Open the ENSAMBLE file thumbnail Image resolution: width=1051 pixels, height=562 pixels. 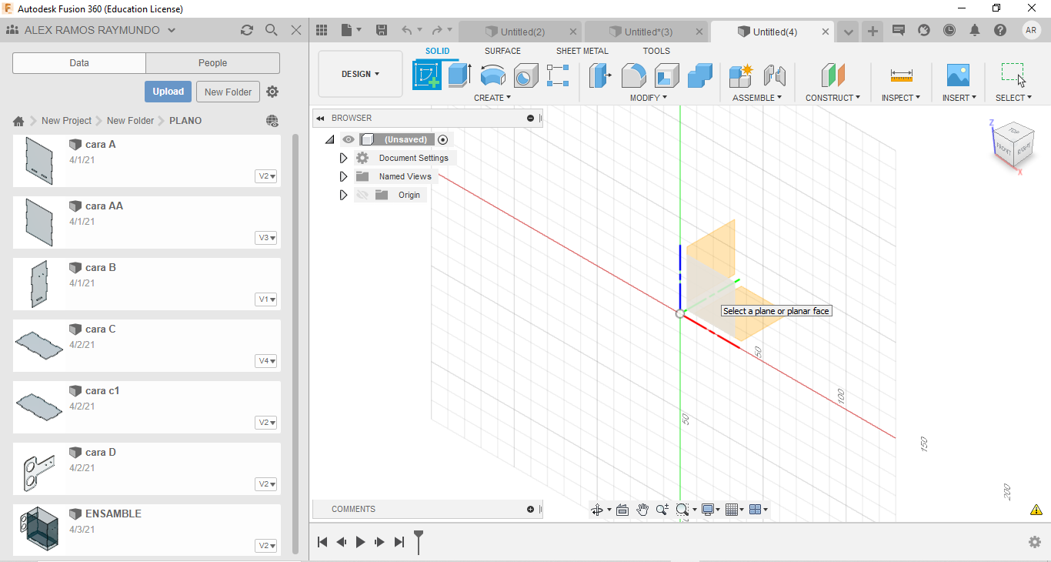click(x=38, y=530)
